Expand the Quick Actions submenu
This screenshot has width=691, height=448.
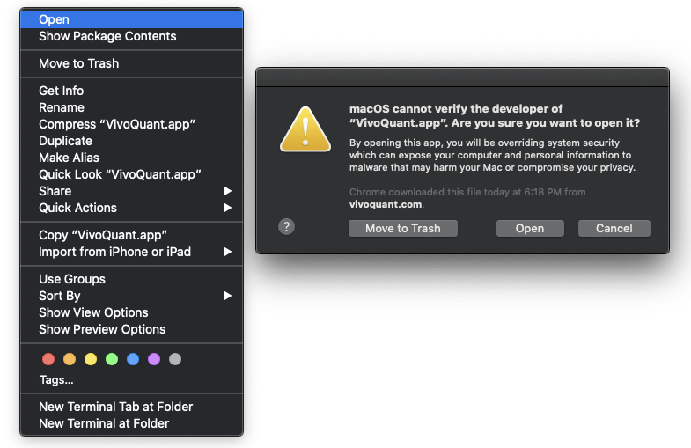132,208
